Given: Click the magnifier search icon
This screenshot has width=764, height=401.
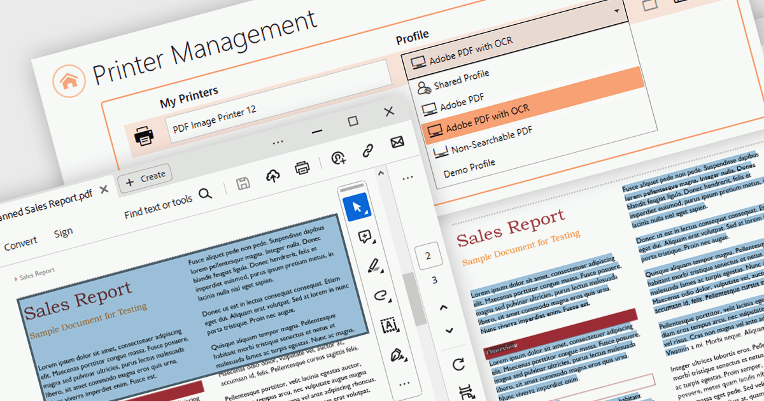Looking at the screenshot, I should tap(205, 193).
